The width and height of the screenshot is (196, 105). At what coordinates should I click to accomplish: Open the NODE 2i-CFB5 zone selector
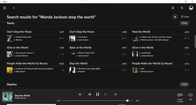[x=180, y=98]
